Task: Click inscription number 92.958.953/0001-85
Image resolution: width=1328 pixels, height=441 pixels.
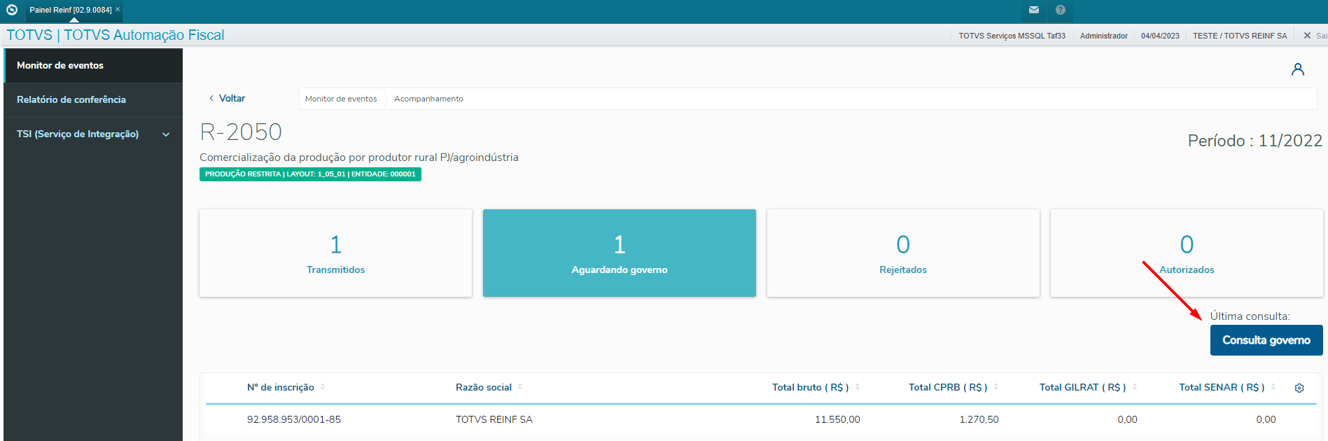Action: (x=294, y=419)
